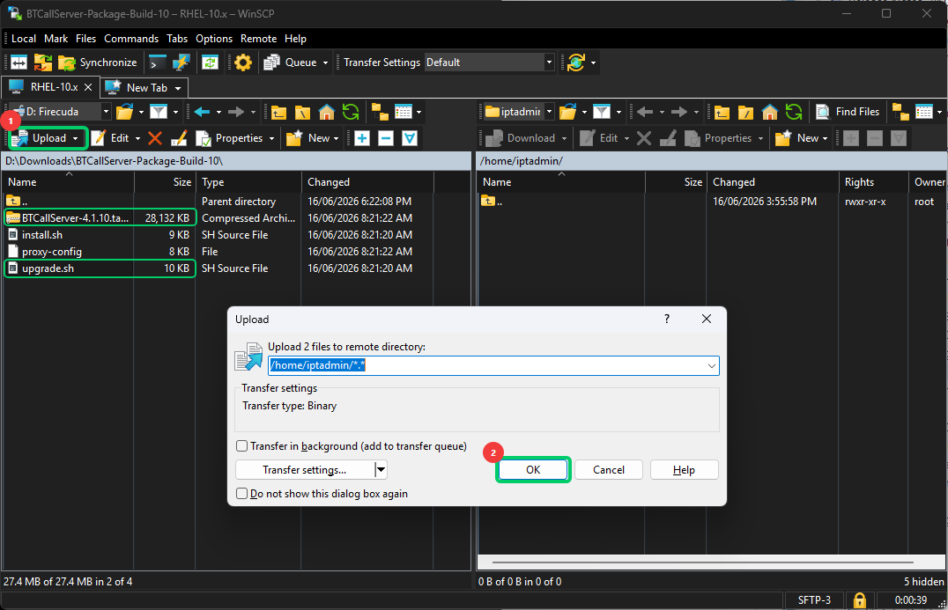The image size is (948, 610).
Task: Enable Transfer in background checkbox
Action: coord(241,446)
